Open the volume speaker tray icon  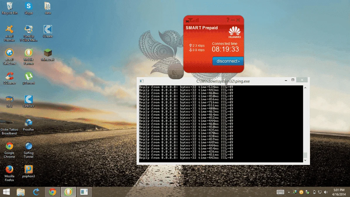click(326, 192)
